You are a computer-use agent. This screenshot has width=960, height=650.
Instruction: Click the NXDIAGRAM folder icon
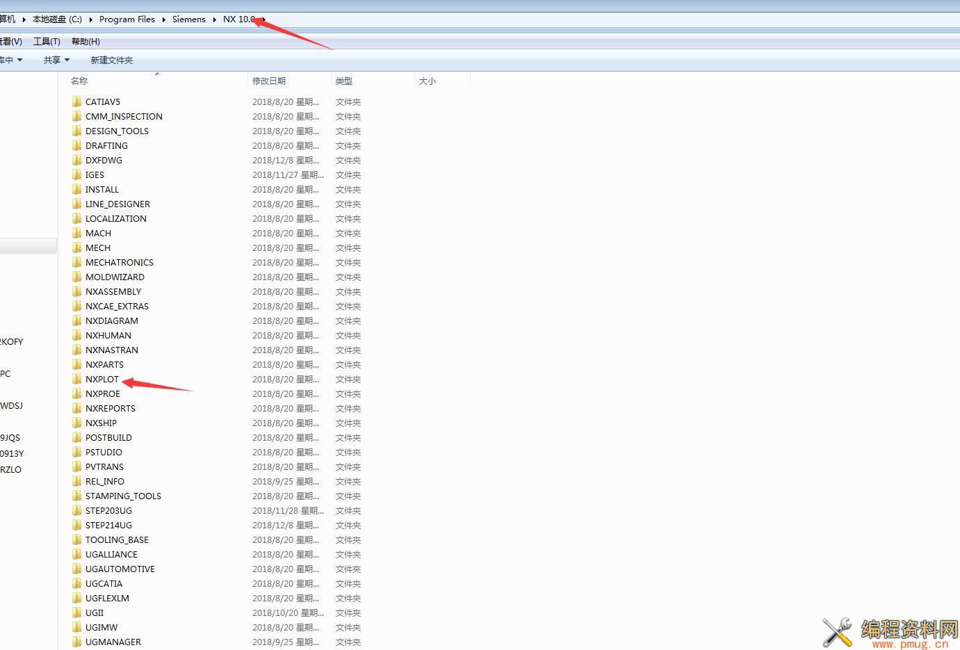[x=76, y=320]
